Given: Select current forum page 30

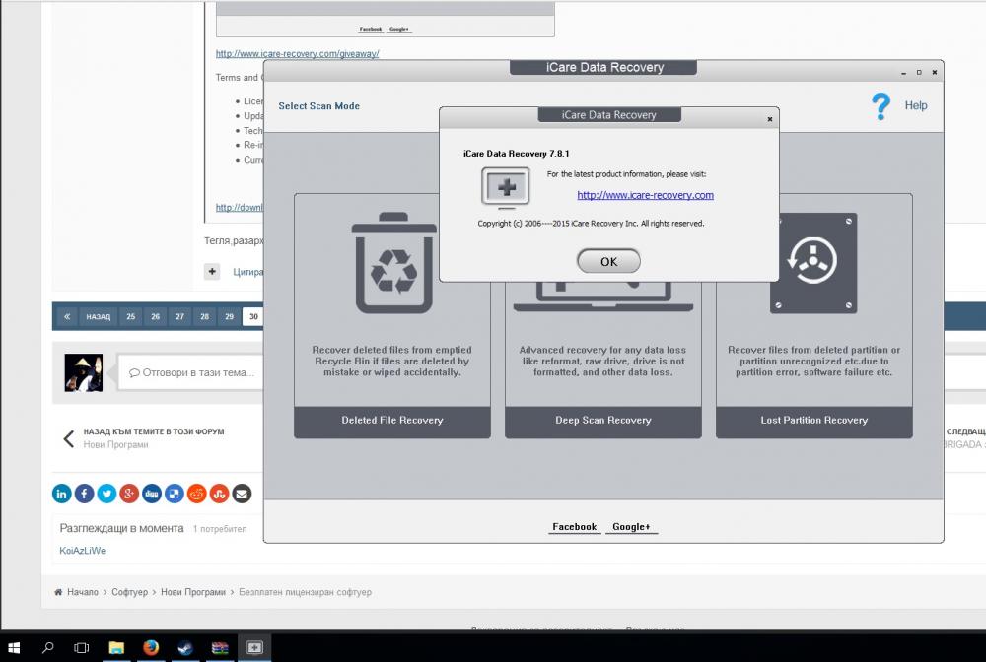Looking at the screenshot, I should [252, 316].
